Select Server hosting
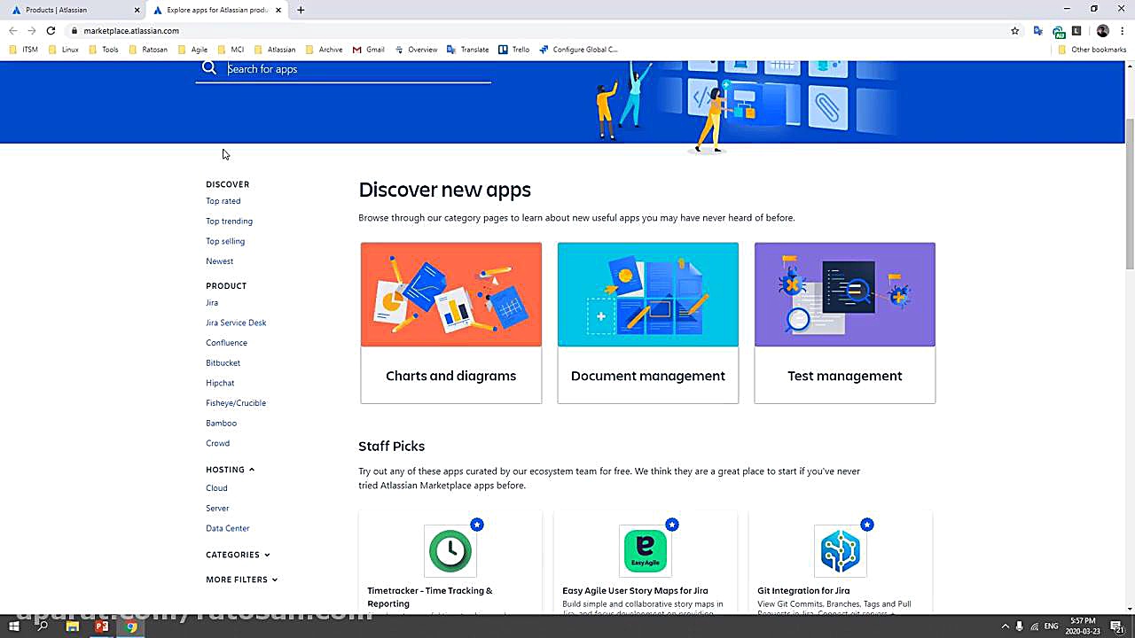The height and width of the screenshot is (638, 1135). (x=217, y=509)
